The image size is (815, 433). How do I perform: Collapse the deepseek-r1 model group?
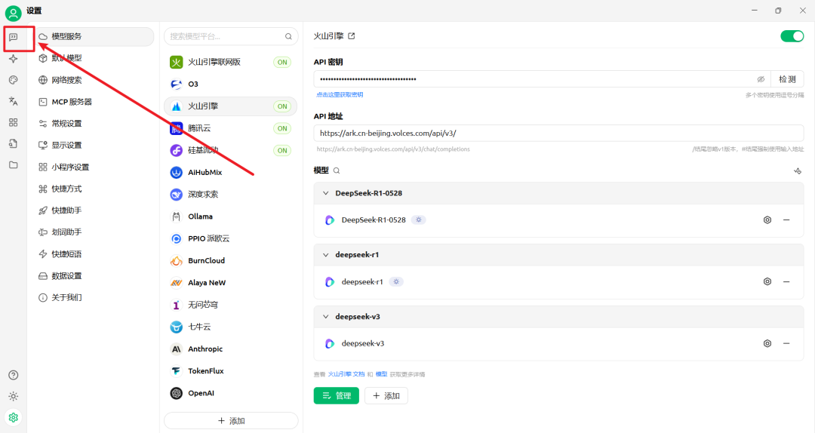pyautogui.click(x=326, y=255)
